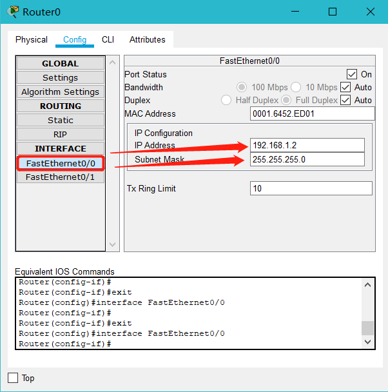388x392 pixels.
Task: Select 100 Mbps bandwidth radio button
Action: [242, 87]
